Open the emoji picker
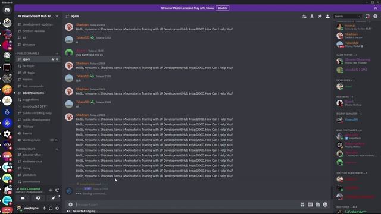The width and height of the screenshot is (381, 214). 325,204
